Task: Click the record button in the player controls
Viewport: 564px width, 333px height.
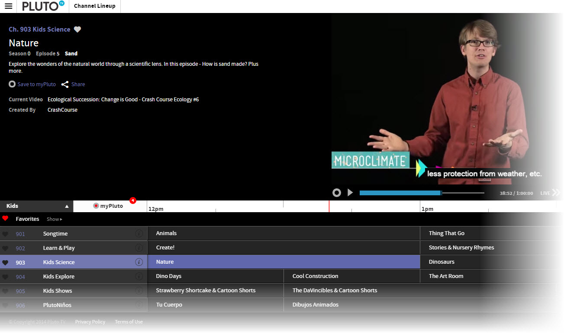Action: [337, 193]
